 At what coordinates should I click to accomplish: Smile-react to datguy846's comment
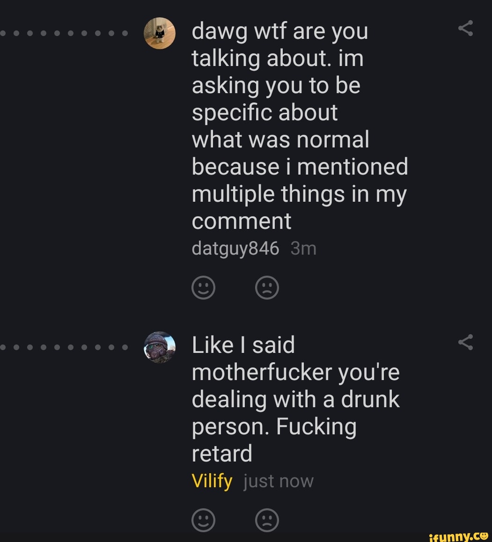tap(204, 288)
